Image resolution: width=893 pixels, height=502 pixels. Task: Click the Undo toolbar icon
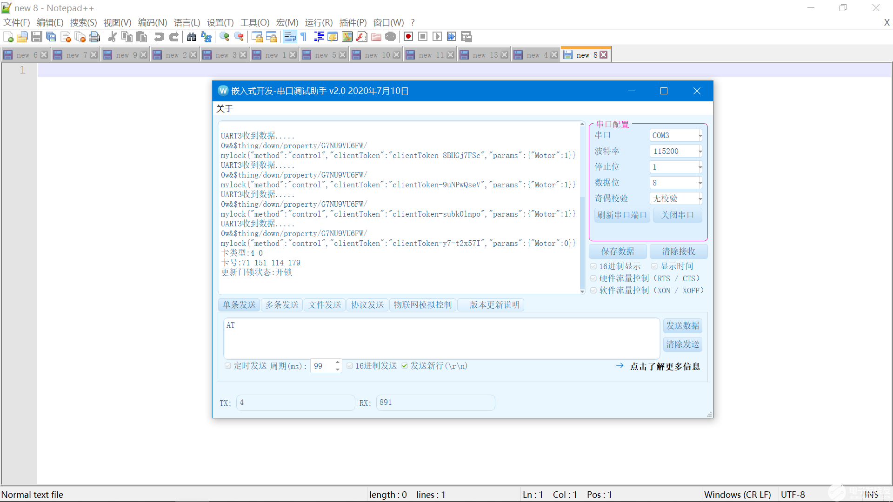coord(159,37)
